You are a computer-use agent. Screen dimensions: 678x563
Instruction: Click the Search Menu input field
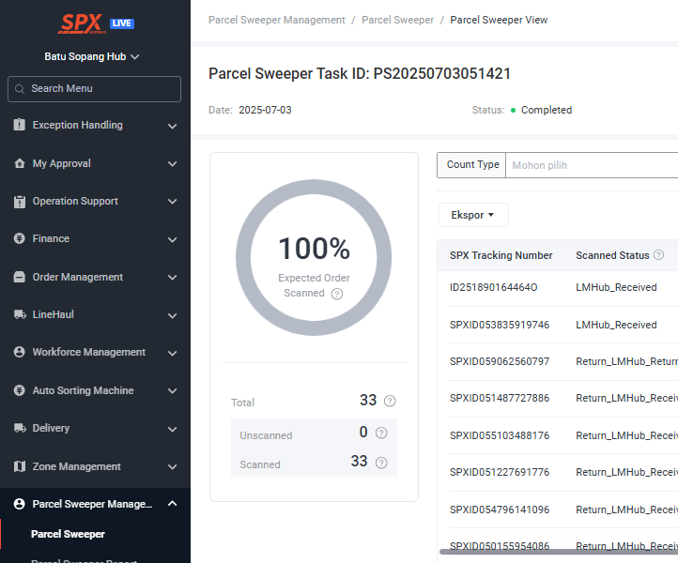click(x=94, y=89)
